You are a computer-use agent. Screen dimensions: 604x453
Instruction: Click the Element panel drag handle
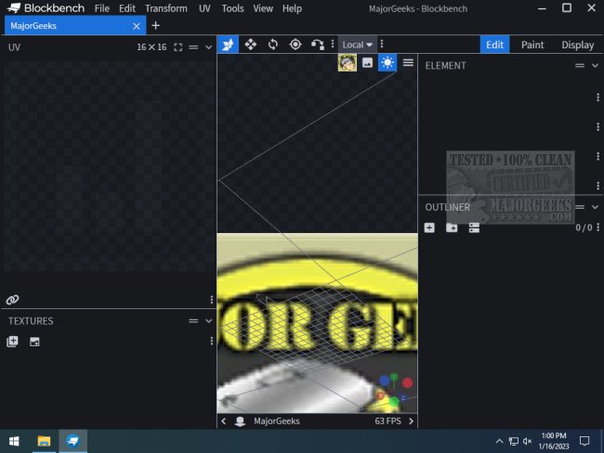[x=580, y=66]
